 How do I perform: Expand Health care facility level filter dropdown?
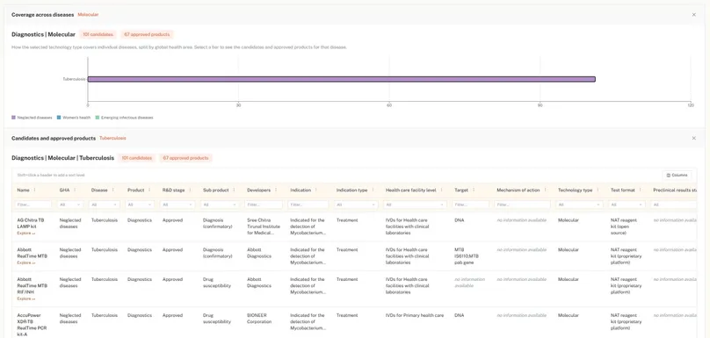click(x=415, y=205)
